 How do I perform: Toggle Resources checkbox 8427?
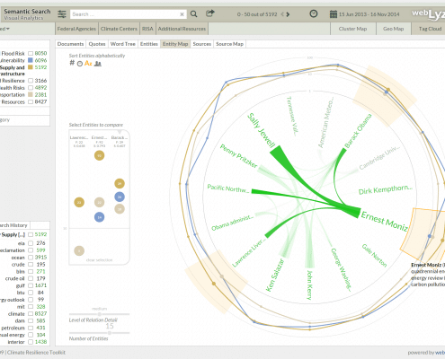coord(31,102)
